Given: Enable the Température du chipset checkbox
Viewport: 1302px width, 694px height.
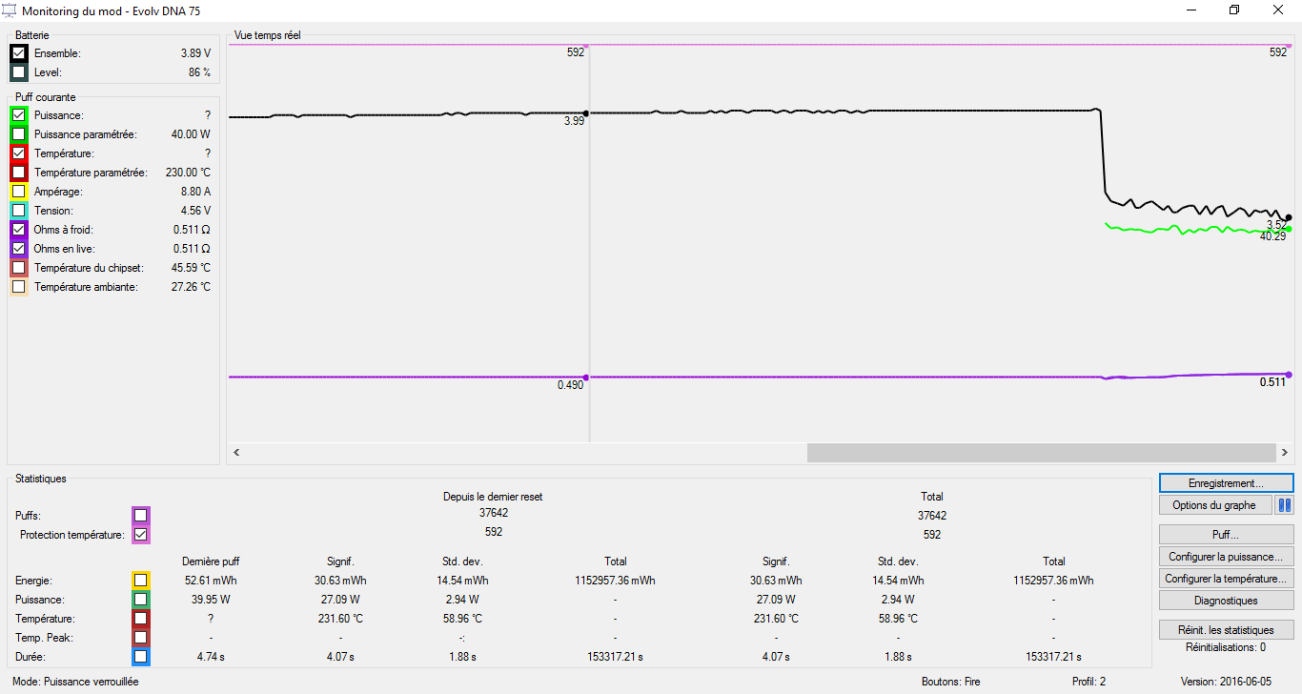Looking at the screenshot, I should click(x=19, y=268).
